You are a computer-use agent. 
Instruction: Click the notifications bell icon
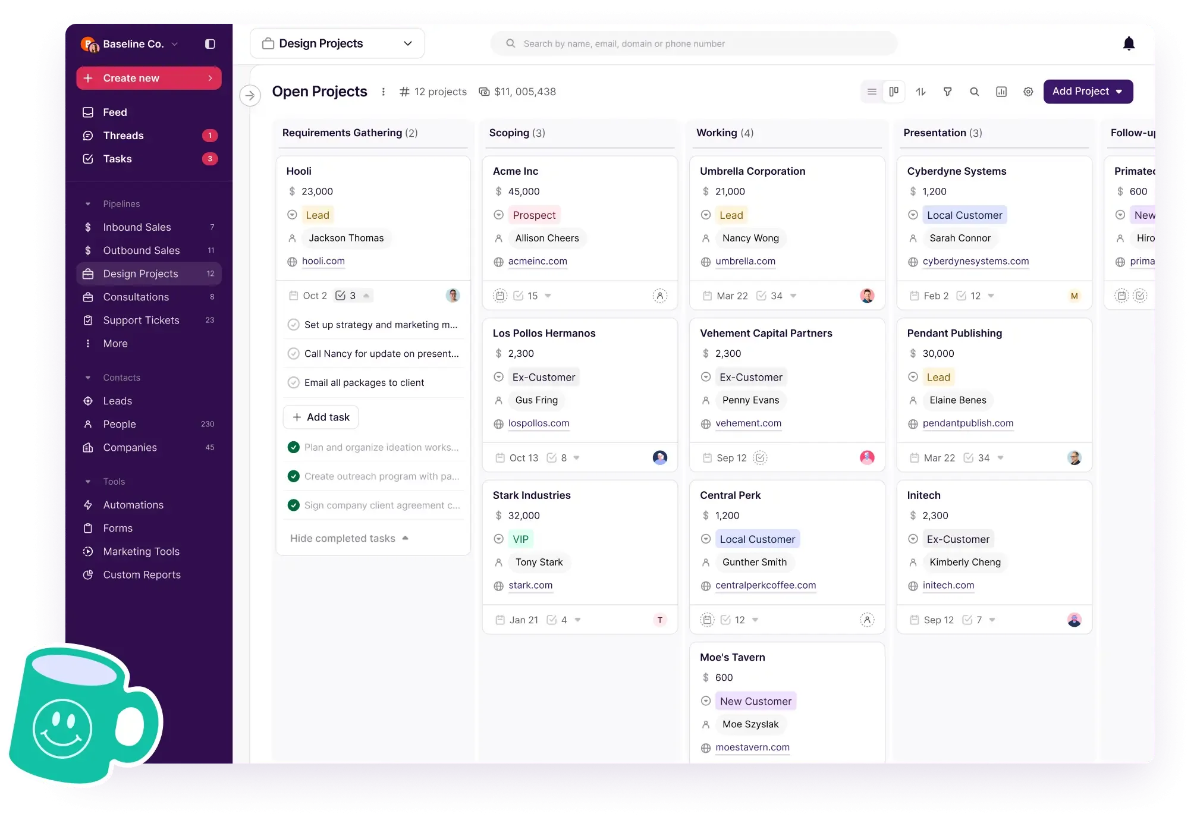pyautogui.click(x=1129, y=43)
